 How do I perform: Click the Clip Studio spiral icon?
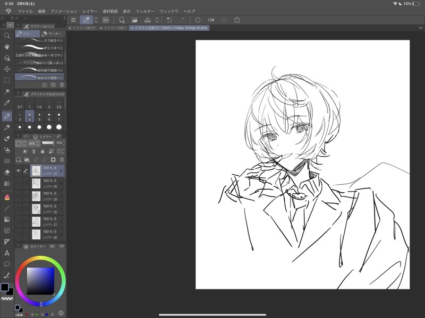pyautogui.click(x=8, y=11)
